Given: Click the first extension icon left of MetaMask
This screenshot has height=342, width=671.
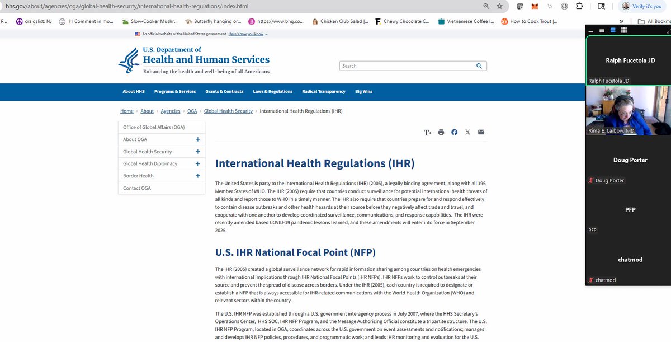Looking at the screenshot, I should (521, 7).
